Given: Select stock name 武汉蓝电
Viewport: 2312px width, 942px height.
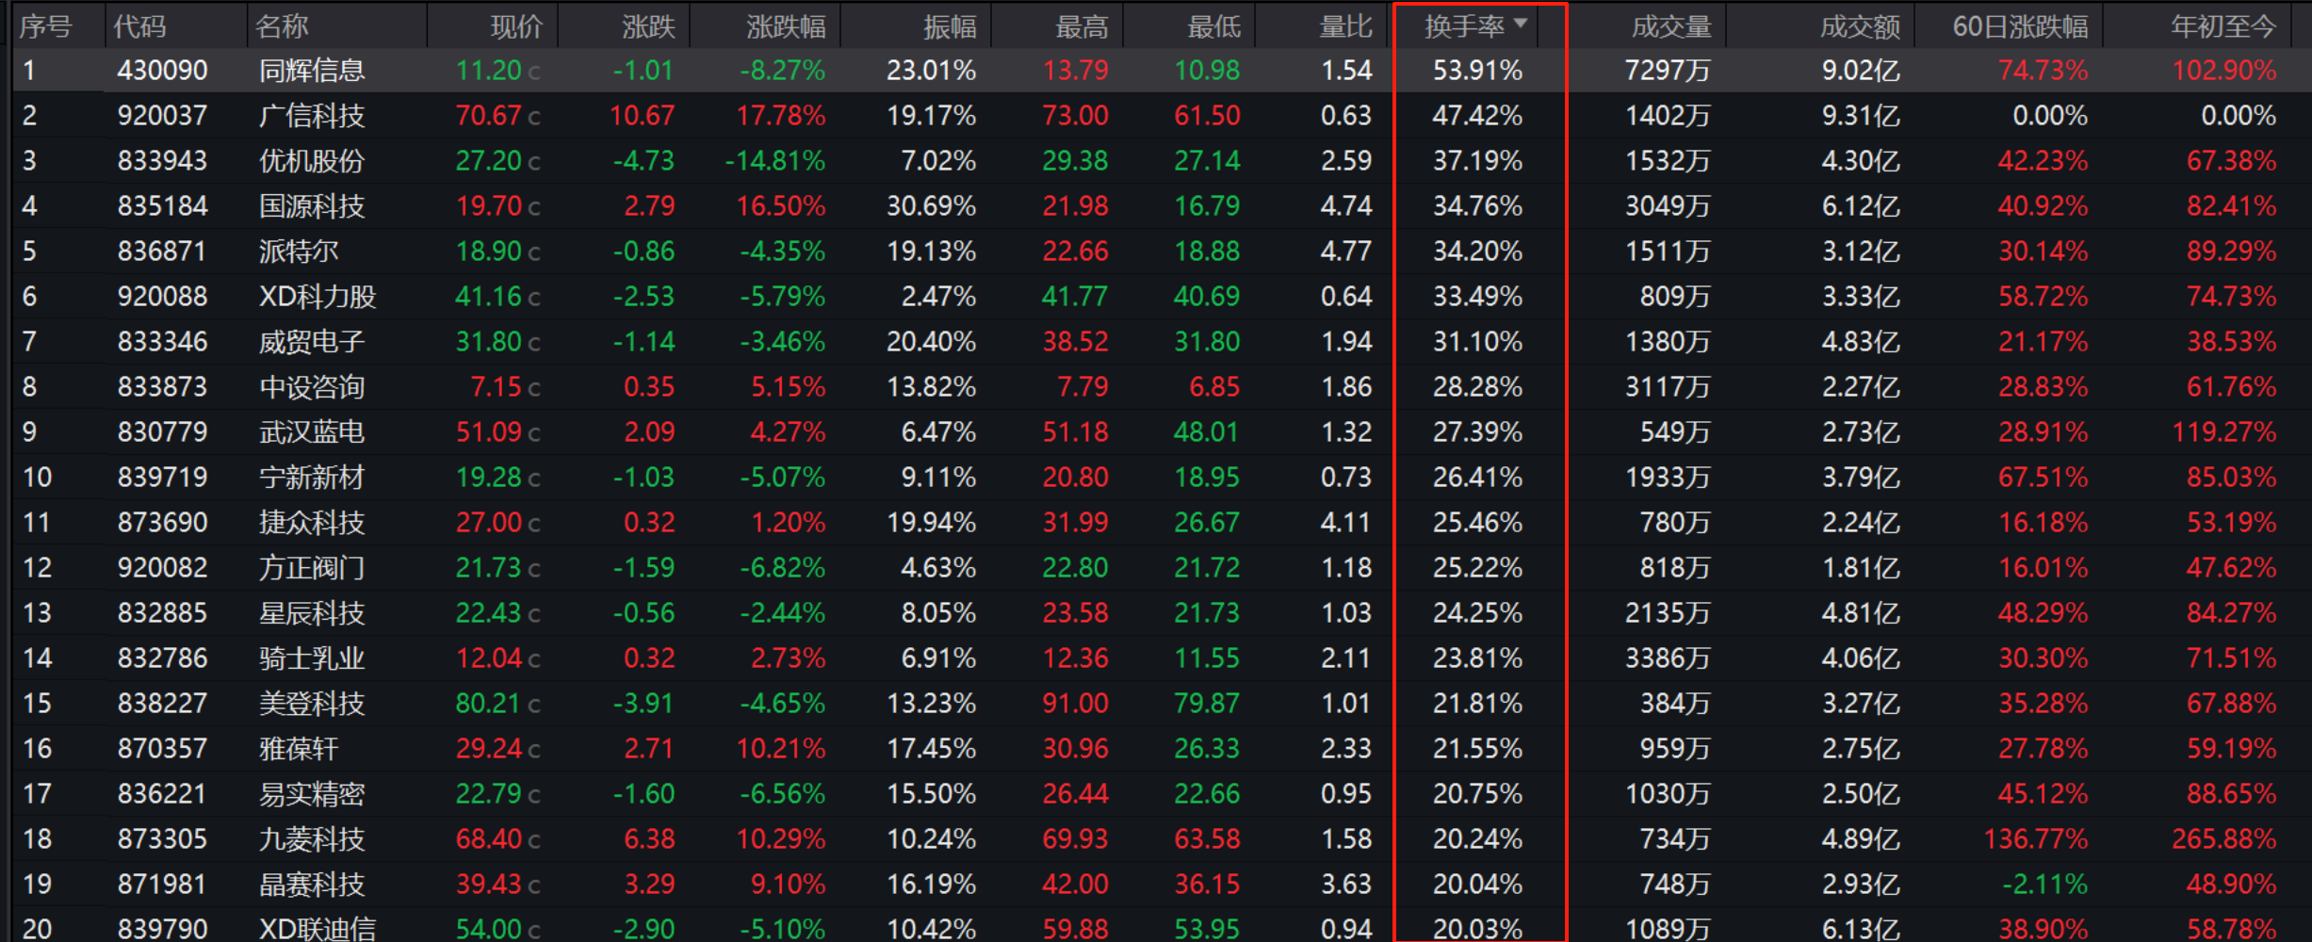Looking at the screenshot, I should click(312, 432).
